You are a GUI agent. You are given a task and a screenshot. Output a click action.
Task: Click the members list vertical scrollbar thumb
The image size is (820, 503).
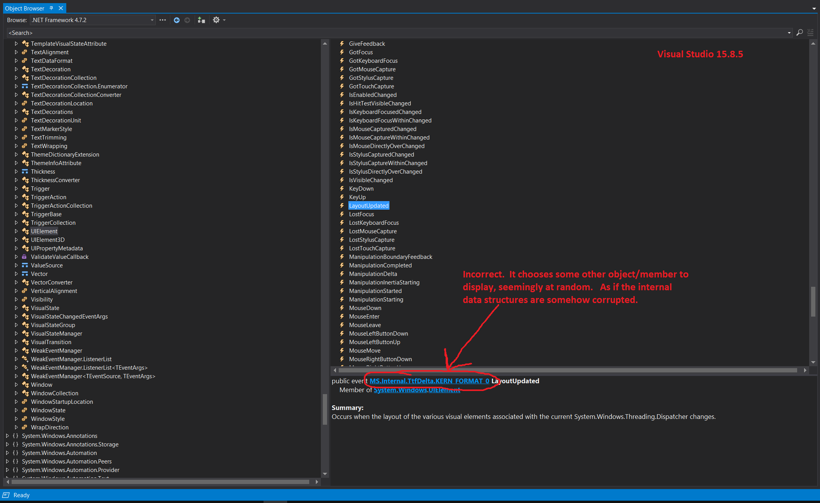pyautogui.click(x=813, y=302)
